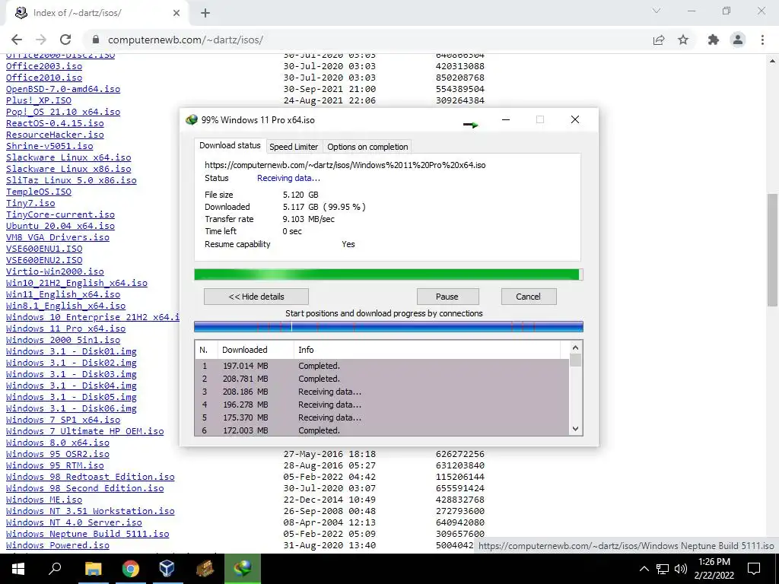
Task: Open TempleOS.ISO link
Action: click(x=39, y=192)
